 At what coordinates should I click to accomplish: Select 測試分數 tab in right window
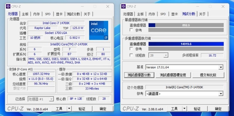pos(189,14)
